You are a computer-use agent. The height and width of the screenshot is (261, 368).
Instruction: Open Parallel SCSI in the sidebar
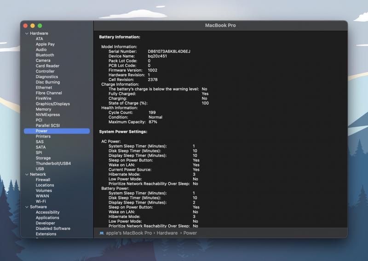coord(48,126)
